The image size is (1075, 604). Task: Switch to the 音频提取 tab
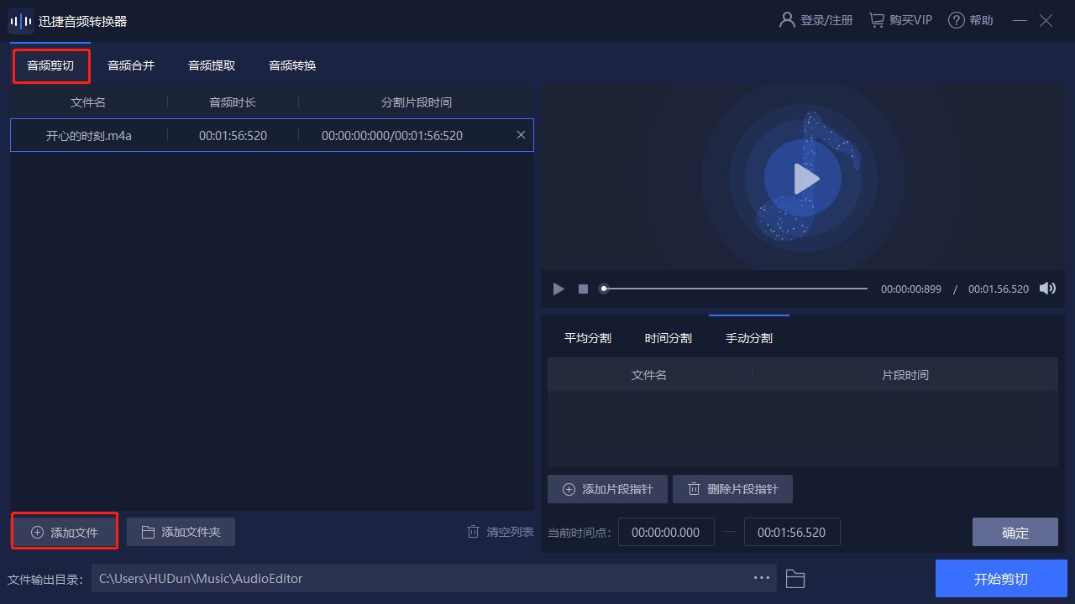click(x=212, y=65)
